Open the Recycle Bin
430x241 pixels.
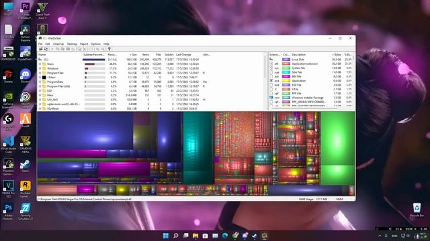click(417, 210)
